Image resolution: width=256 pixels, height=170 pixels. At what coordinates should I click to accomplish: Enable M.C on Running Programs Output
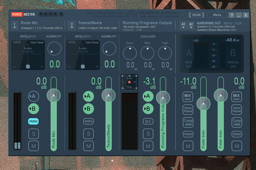click(x=148, y=121)
